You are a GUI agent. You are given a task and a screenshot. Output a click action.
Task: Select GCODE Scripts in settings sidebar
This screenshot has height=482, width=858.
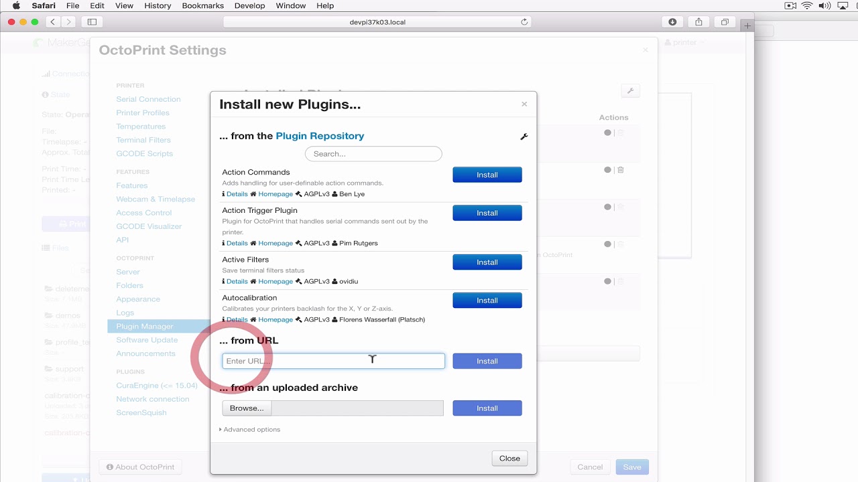pos(144,153)
